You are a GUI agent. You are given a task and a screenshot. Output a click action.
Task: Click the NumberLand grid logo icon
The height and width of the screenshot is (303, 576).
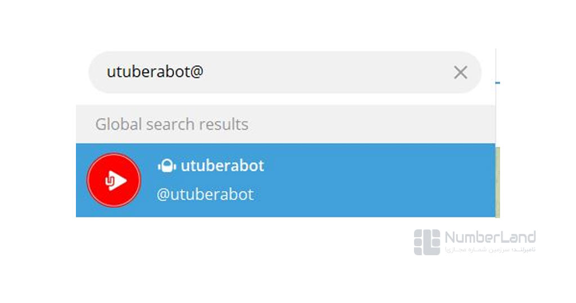point(427,242)
